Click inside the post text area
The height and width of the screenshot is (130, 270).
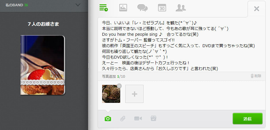click(x=182, y=45)
